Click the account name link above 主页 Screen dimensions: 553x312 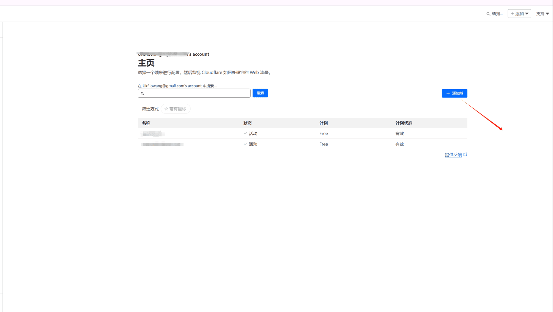173,54
